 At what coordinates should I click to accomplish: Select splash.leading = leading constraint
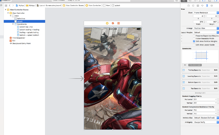(29, 30)
